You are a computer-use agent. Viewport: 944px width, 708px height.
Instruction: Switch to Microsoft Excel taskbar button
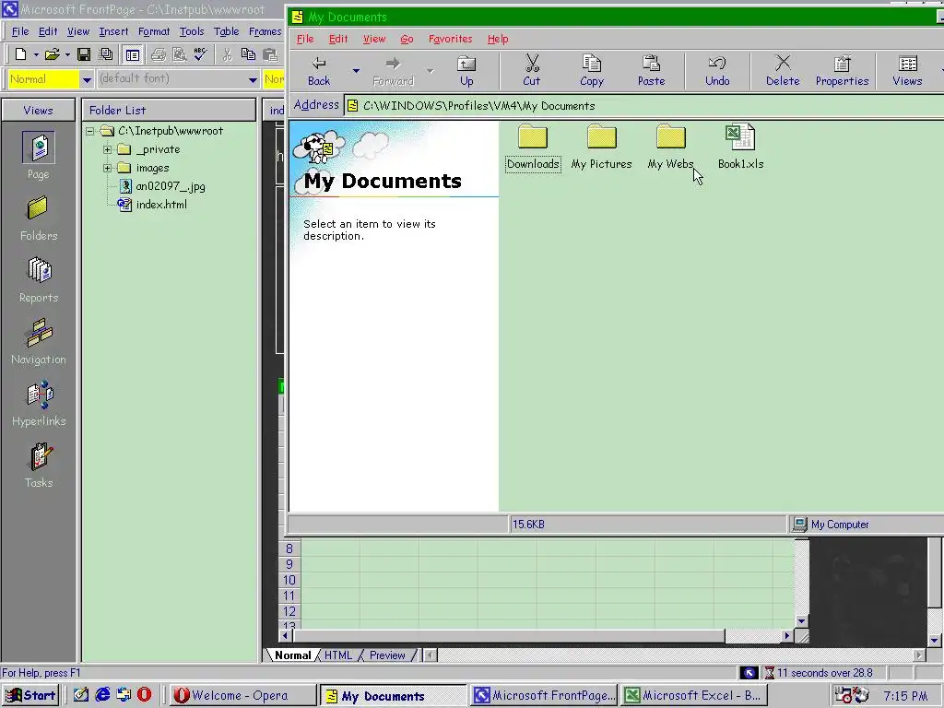pyautogui.click(x=695, y=695)
